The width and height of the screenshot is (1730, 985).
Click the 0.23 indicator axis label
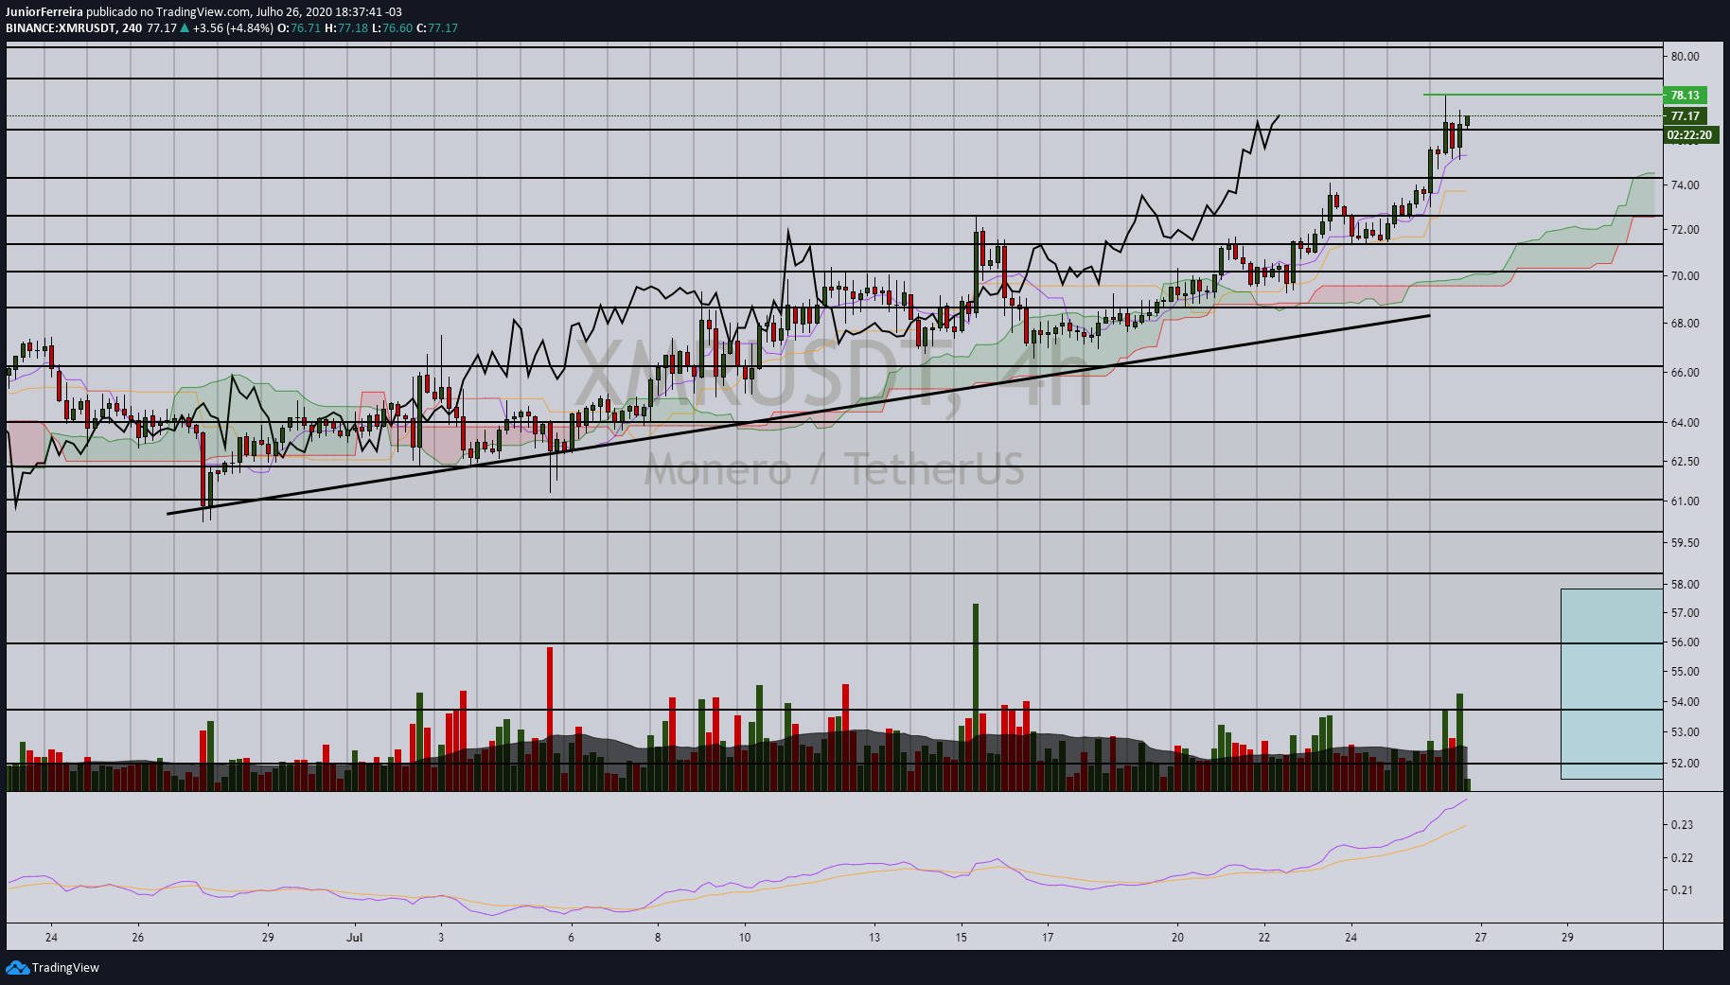pos(1682,824)
